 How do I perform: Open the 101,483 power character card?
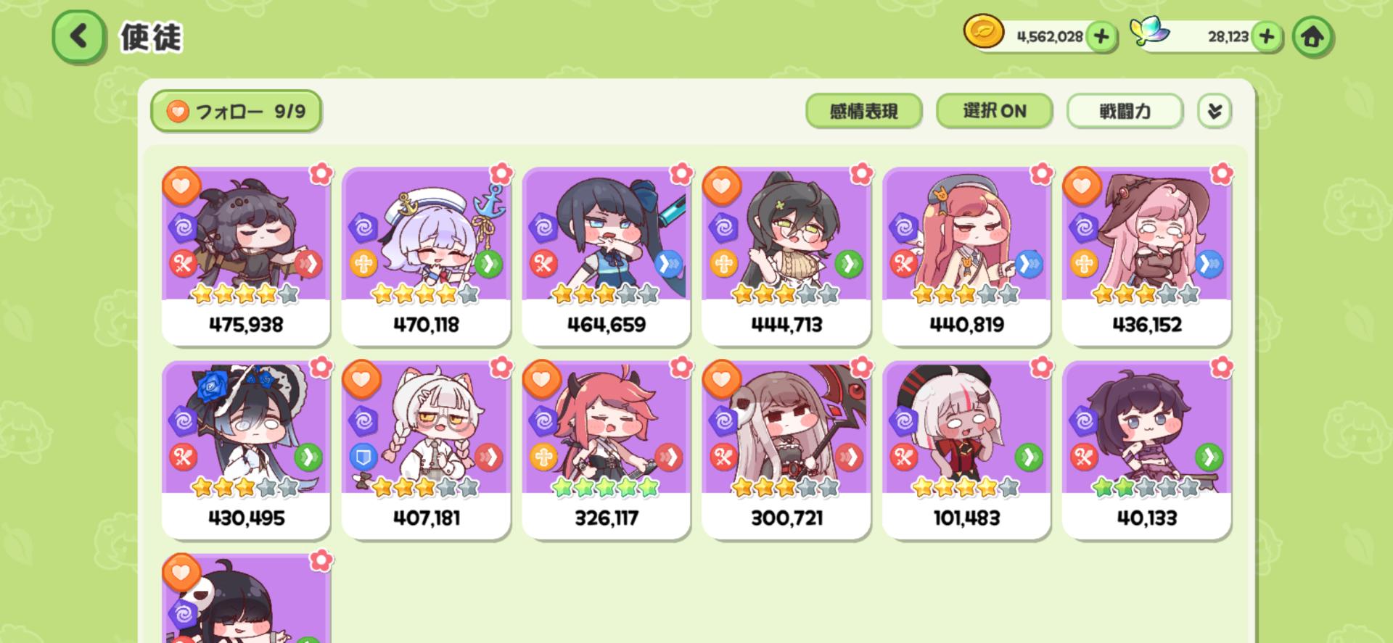point(966,449)
